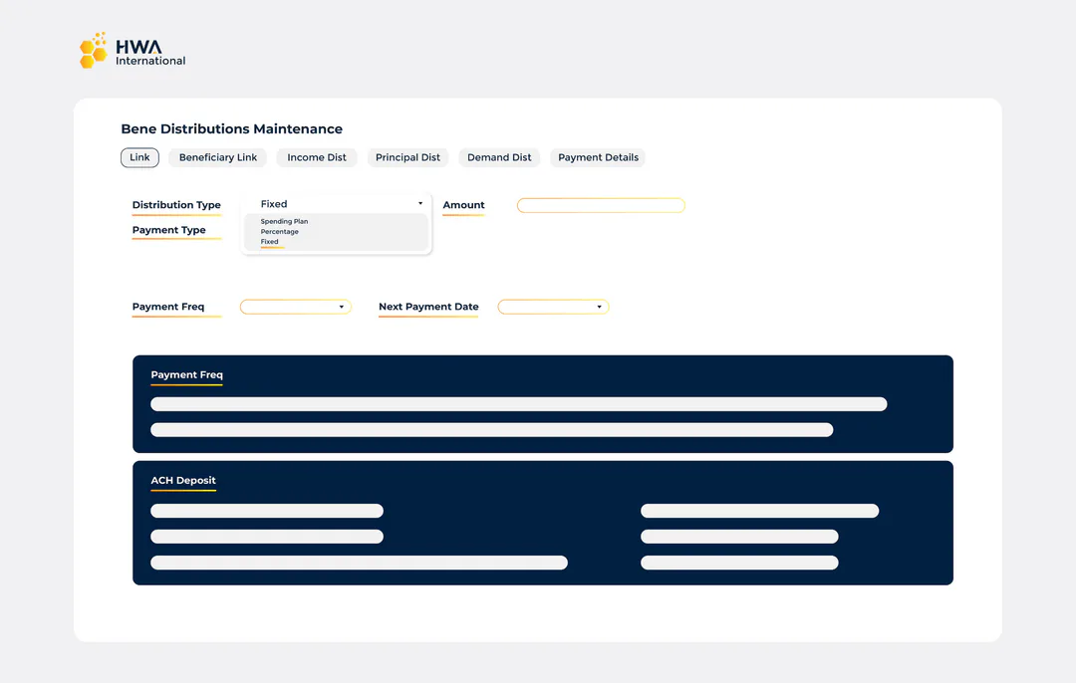Expand the Next Payment Date dropdown
This screenshot has height=683, width=1076.
click(x=553, y=307)
